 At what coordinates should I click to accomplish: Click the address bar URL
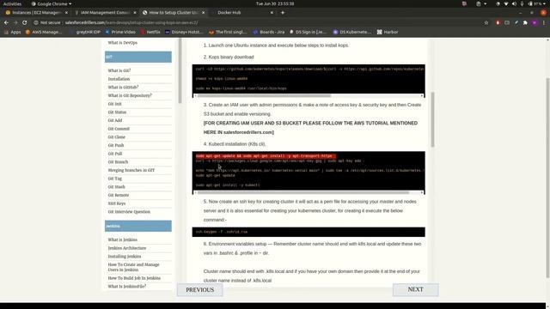tap(131, 22)
